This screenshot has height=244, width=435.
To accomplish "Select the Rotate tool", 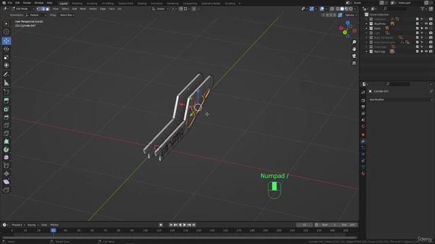I will [x=6, y=49].
